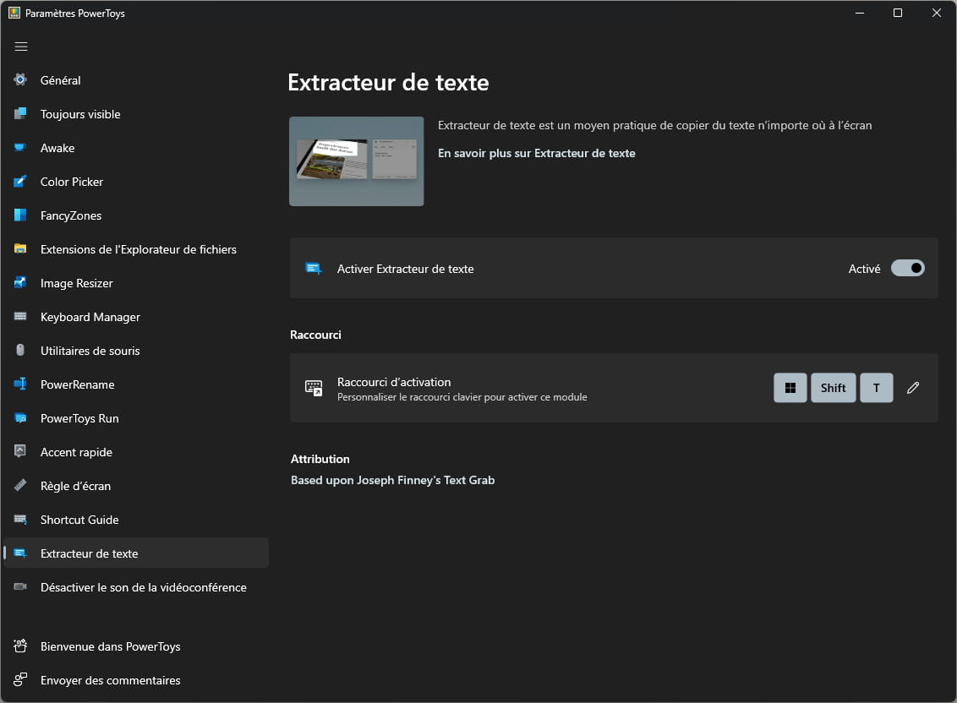Maximize the PowerToys settings window
Image resolution: width=957 pixels, height=703 pixels.
(x=898, y=13)
